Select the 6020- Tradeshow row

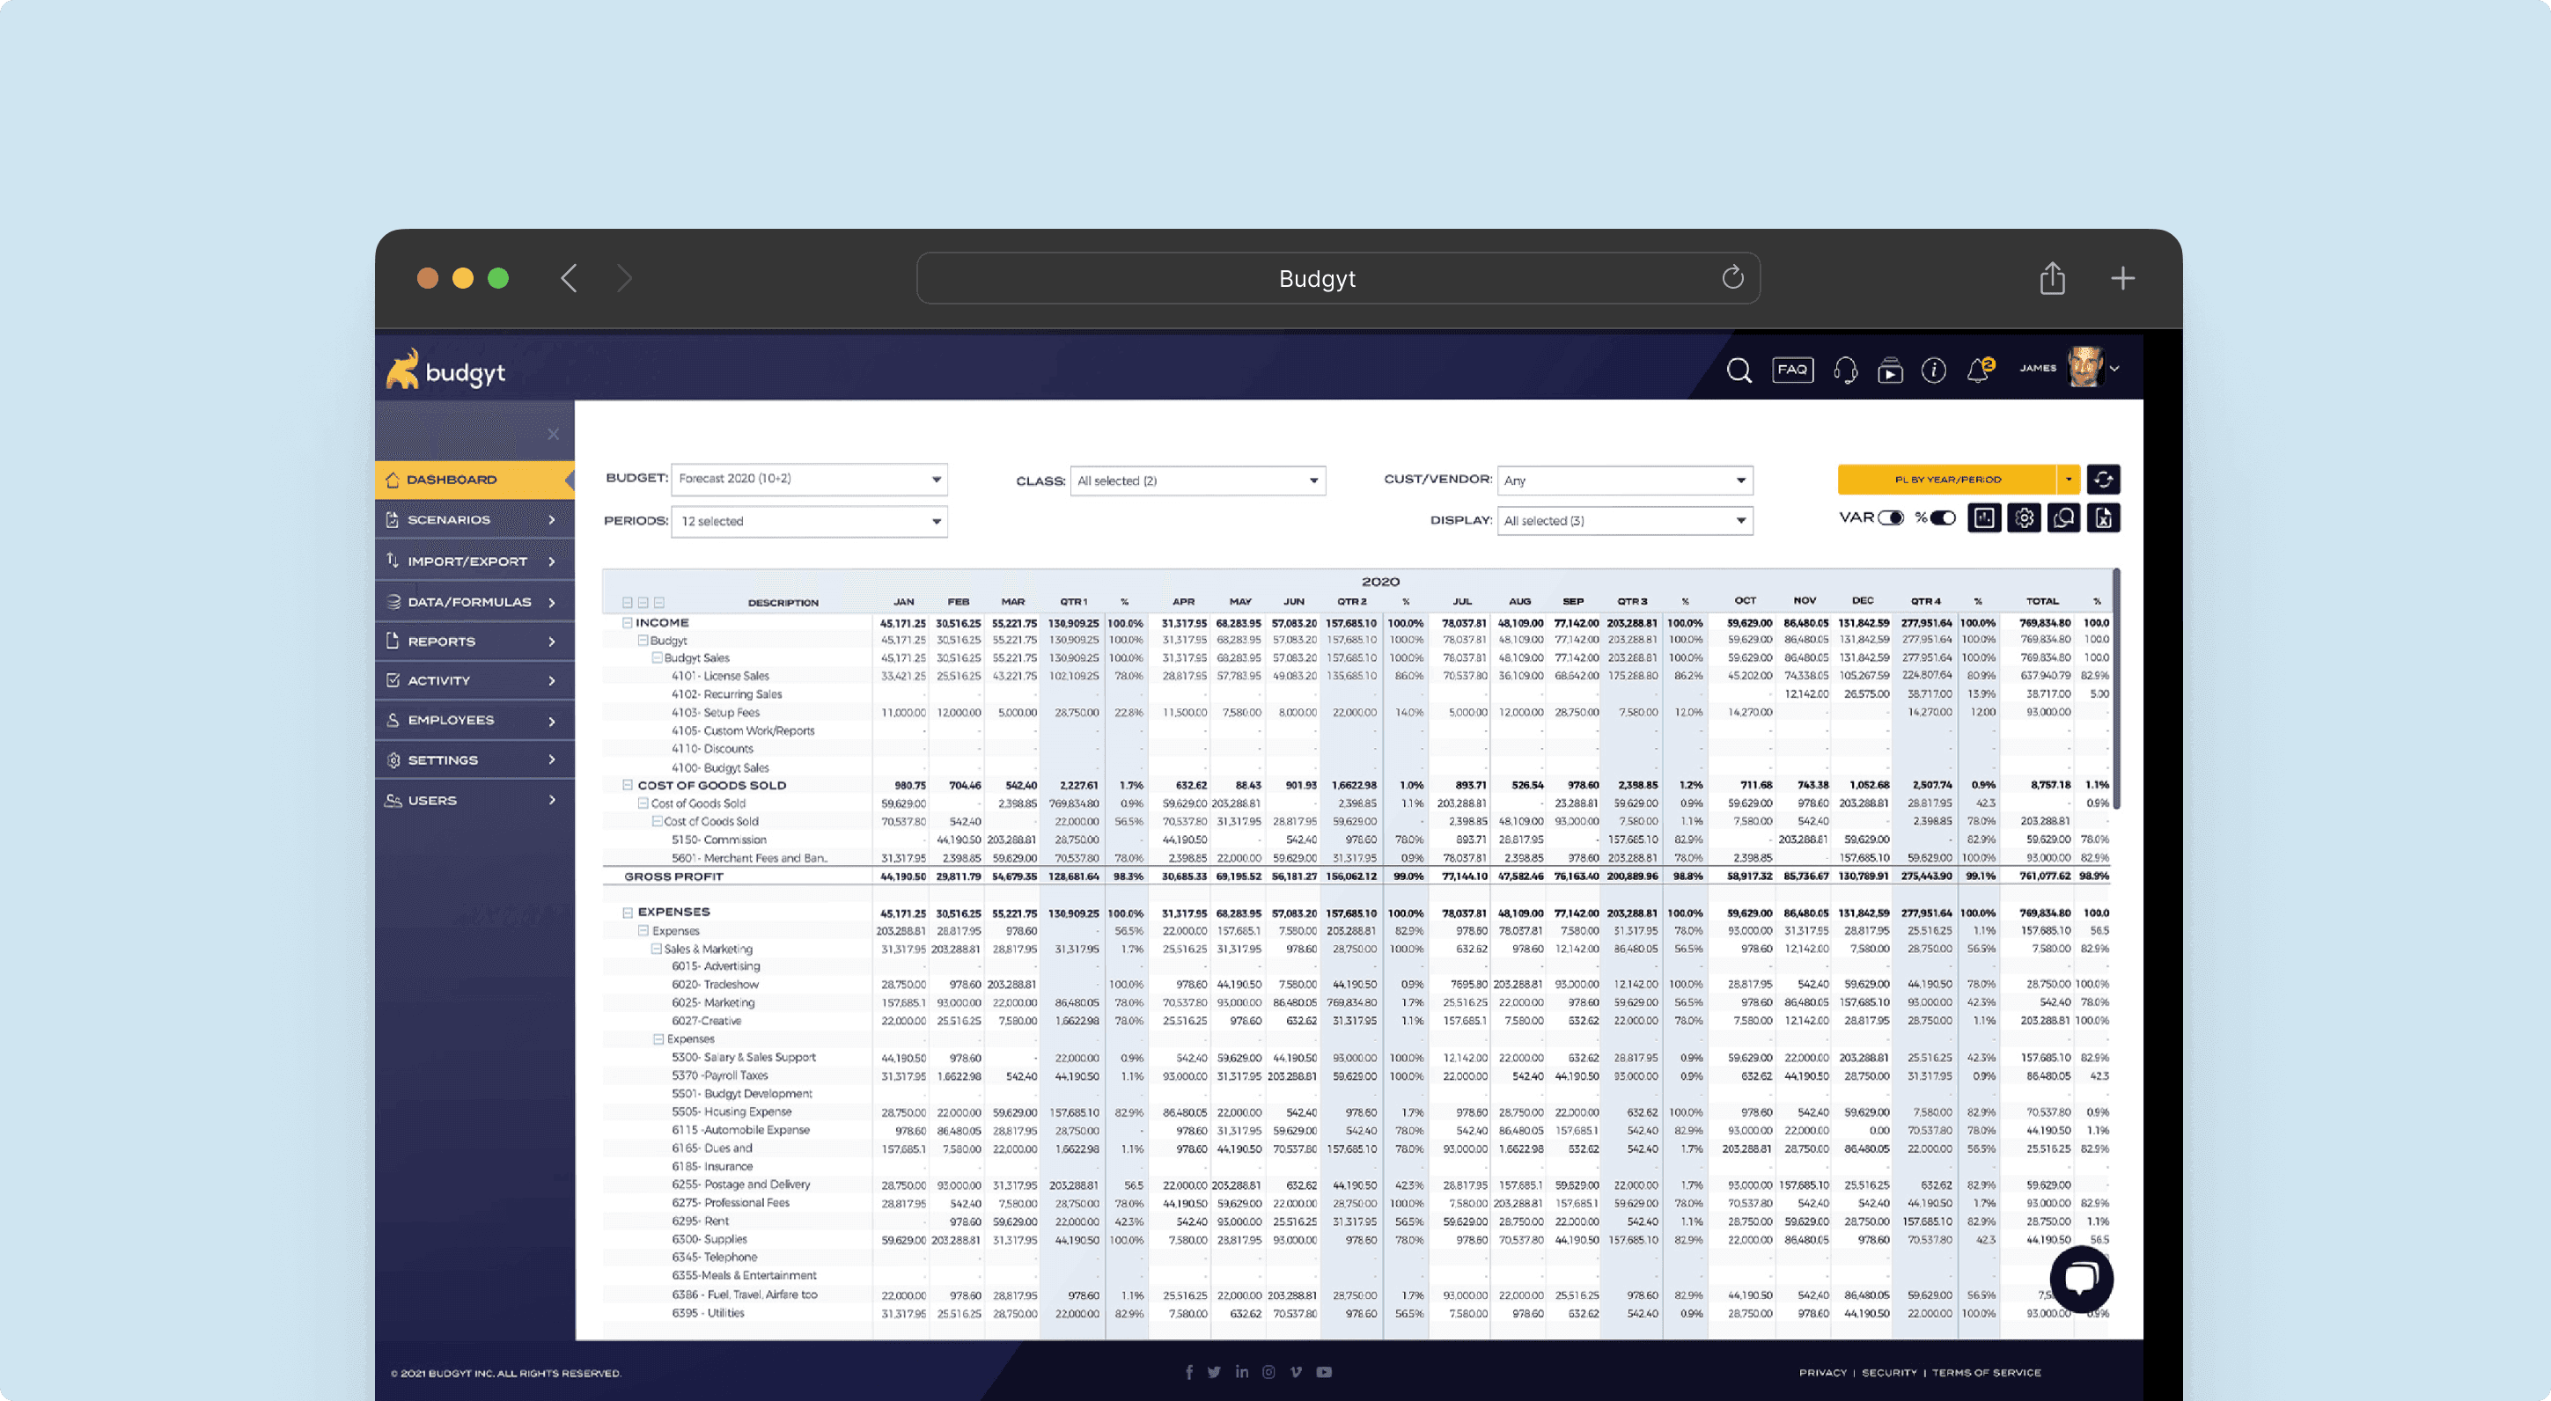[x=1356, y=985]
